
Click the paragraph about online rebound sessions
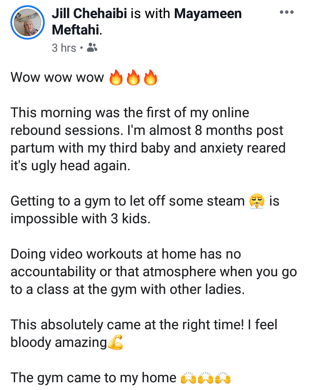tap(148, 139)
